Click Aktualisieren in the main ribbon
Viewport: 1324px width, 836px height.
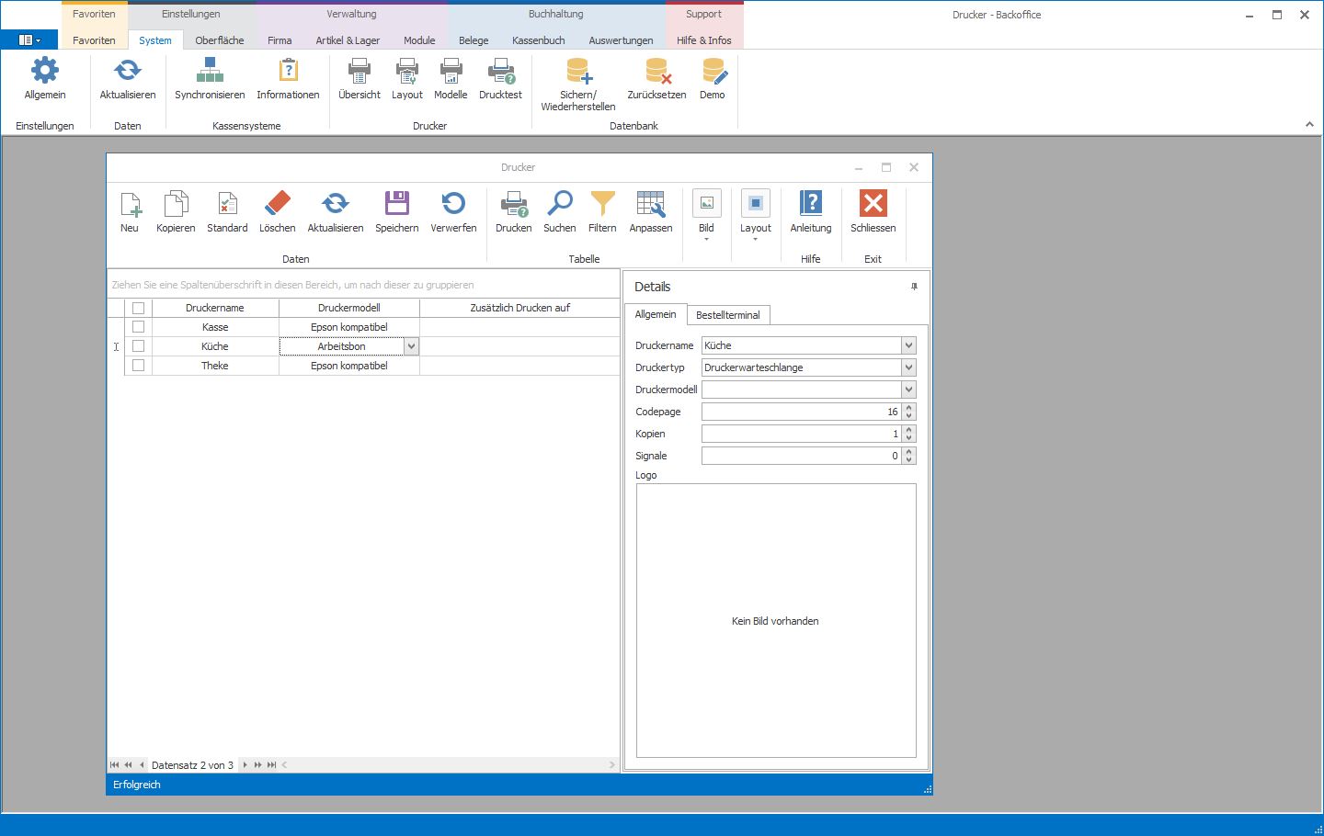click(127, 79)
